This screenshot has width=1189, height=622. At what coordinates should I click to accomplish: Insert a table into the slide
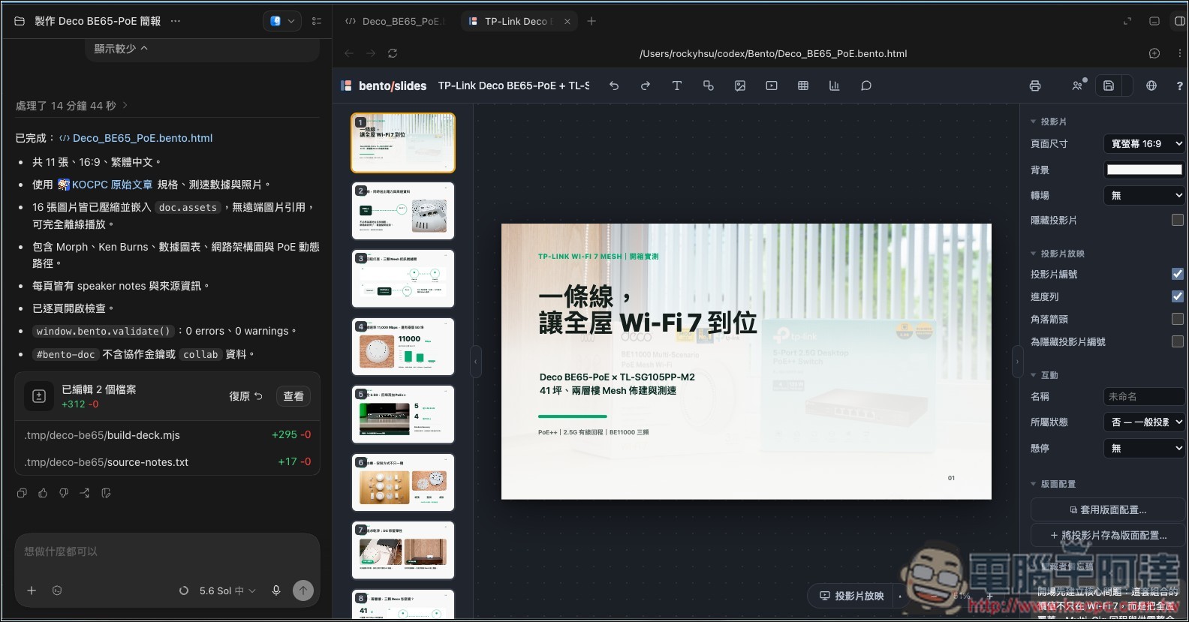803,86
